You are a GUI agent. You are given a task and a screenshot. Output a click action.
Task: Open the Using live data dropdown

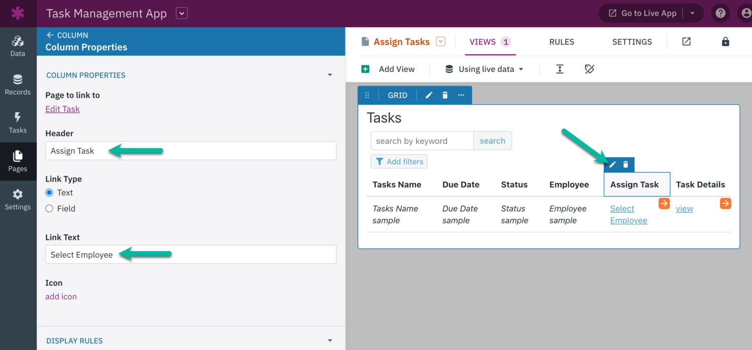(484, 69)
